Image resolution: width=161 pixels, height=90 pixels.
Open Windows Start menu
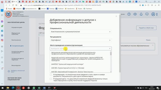pyautogui.click(x=3, y=88)
